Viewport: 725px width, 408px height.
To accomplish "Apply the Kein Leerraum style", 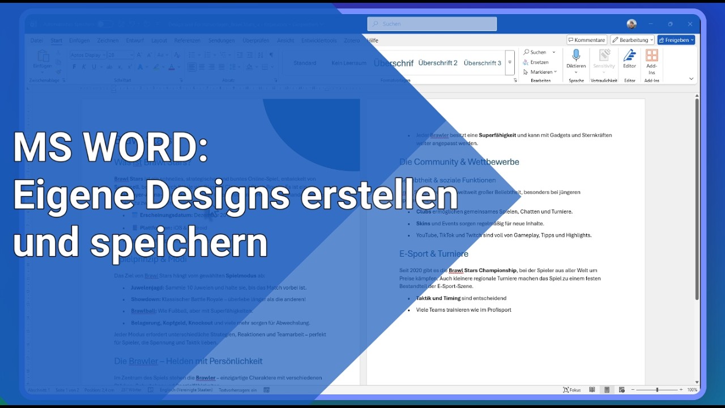I will pyautogui.click(x=349, y=63).
